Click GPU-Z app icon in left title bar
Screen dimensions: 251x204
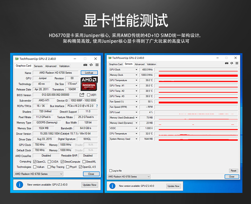[17, 59]
